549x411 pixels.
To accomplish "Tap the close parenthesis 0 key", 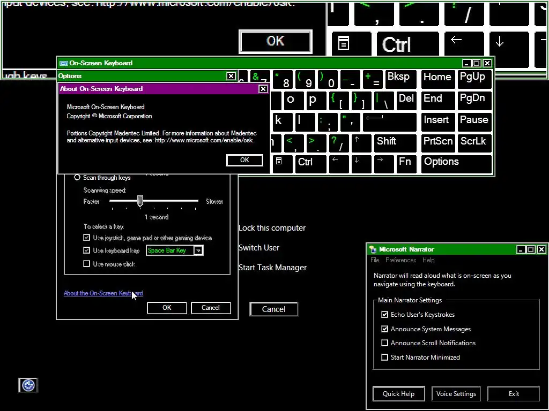I will [328, 79].
